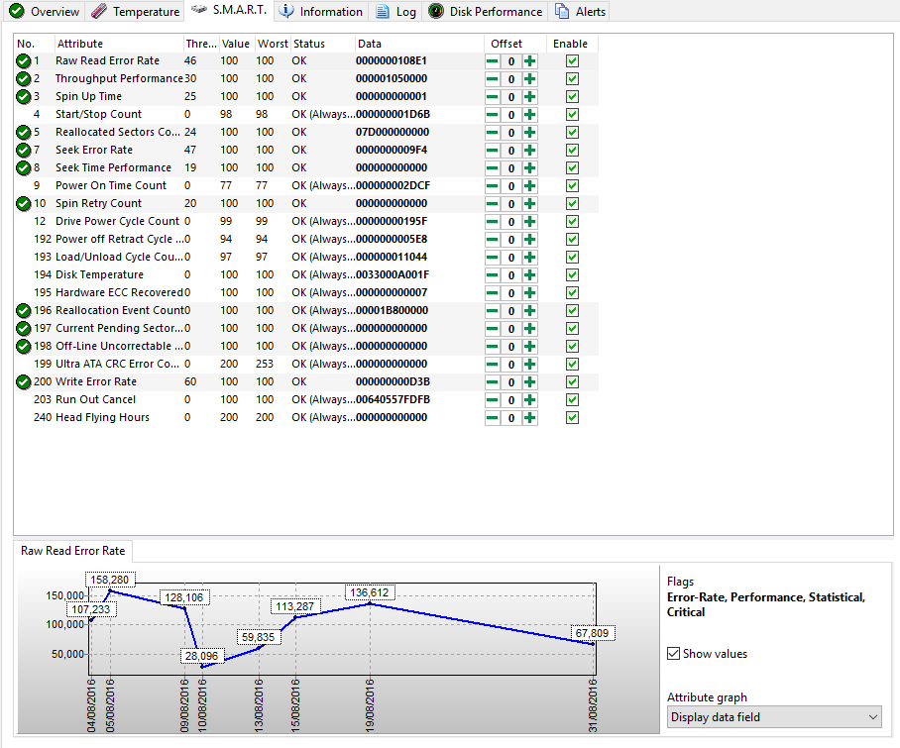
Task: Click the 67,809 graph data point label
Action: pyautogui.click(x=593, y=633)
